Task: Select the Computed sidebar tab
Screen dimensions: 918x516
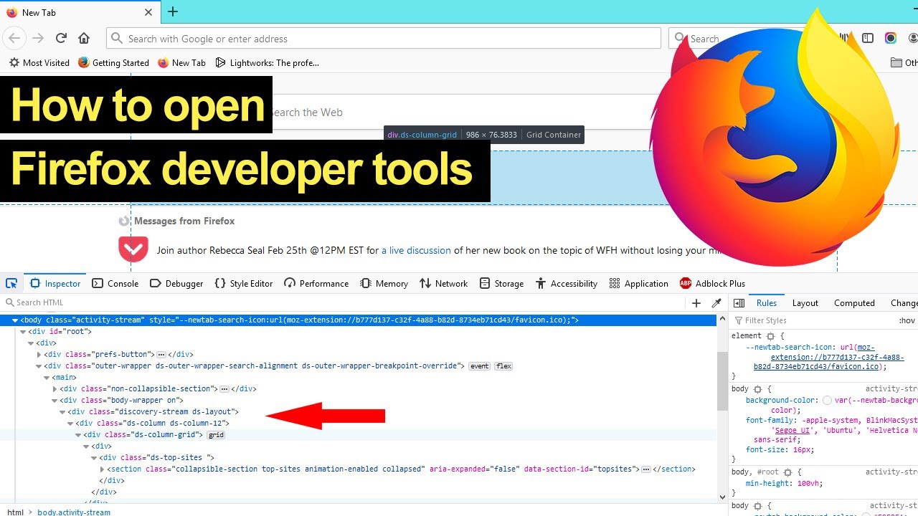Action: (x=854, y=302)
